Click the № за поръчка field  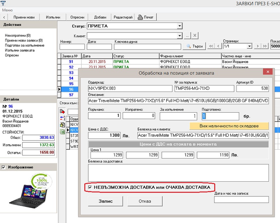tap(204, 88)
